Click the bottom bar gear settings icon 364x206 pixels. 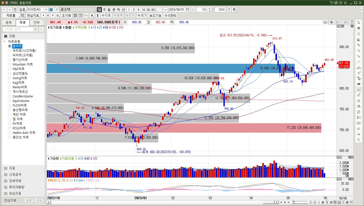point(323,202)
